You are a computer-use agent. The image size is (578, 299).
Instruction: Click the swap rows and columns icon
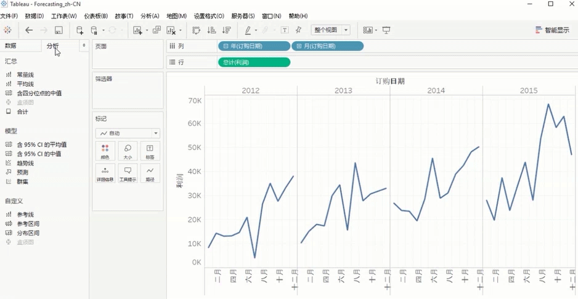click(197, 30)
